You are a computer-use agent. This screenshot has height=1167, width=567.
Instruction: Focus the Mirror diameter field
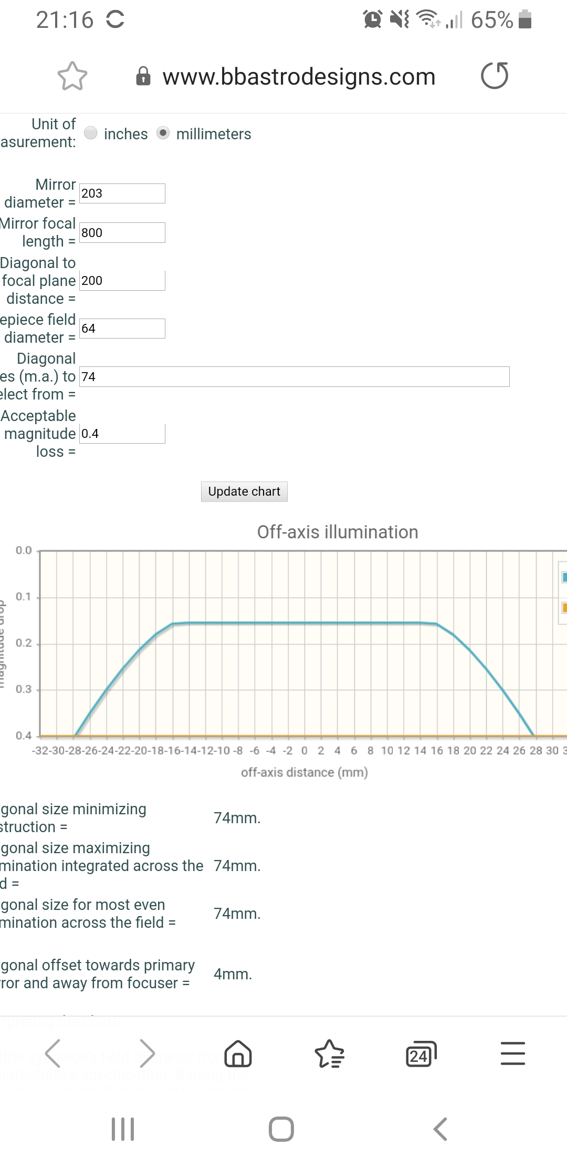[x=122, y=193]
